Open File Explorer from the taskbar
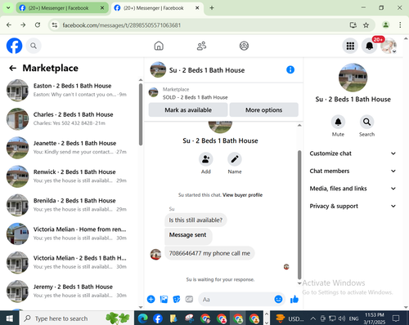The height and width of the screenshot is (325, 409). (x=173, y=318)
